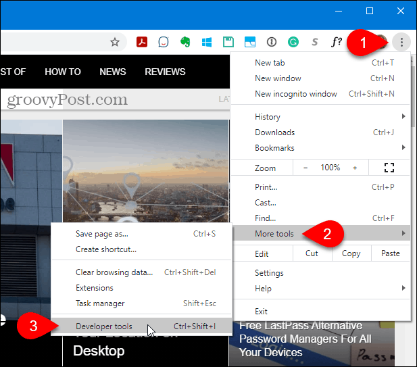Select Developer tools in the submenu
Screen dimensions: 417x367
pyautogui.click(x=141, y=326)
